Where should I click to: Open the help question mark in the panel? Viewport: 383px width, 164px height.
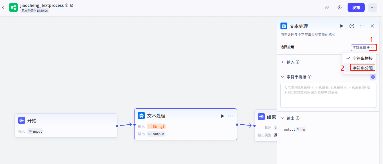(352, 26)
